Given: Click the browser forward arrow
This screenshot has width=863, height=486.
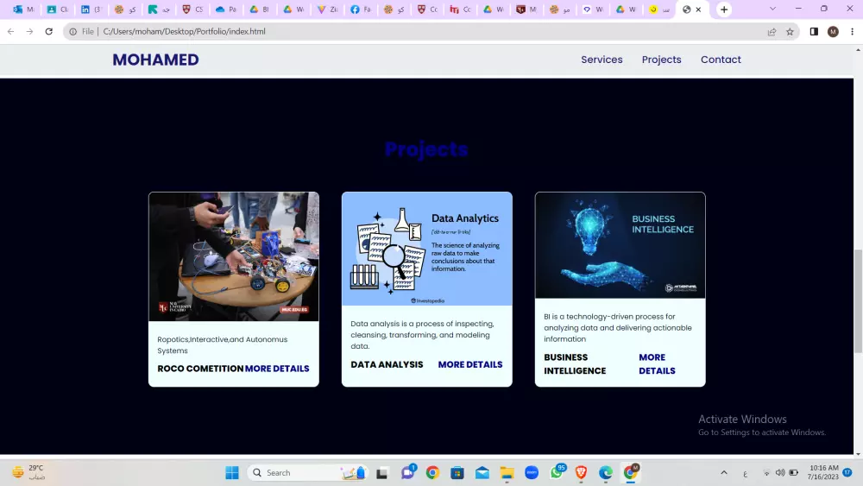Looking at the screenshot, I should click(x=29, y=31).
